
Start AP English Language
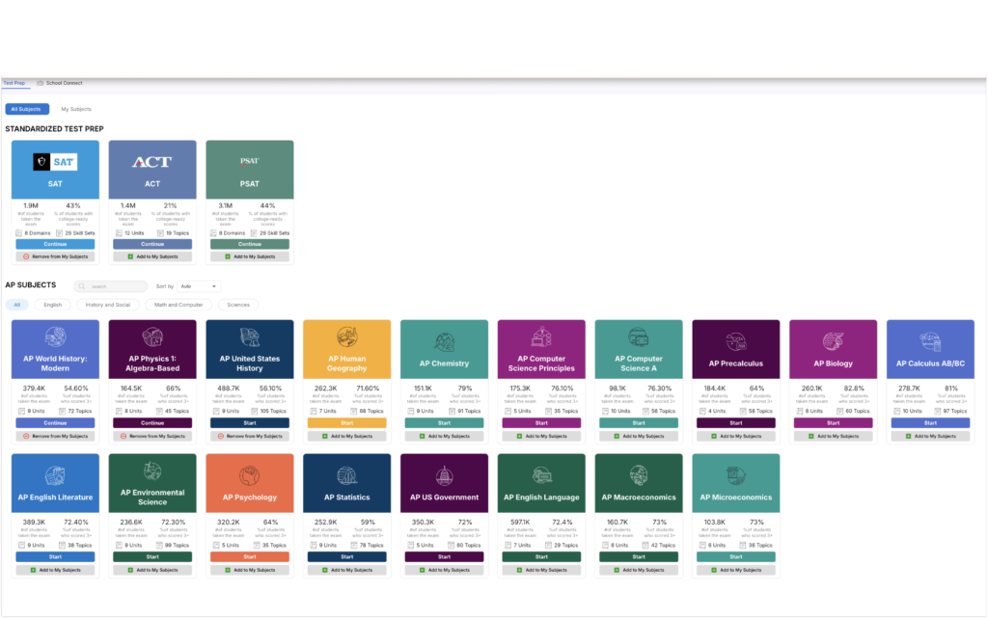point(541,557)
